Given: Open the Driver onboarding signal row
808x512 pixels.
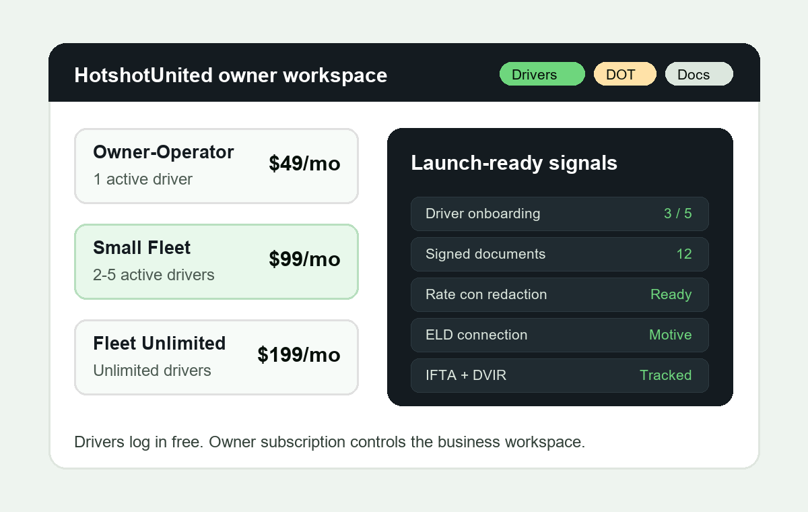Looking at the screenshot, I should [560, 214].
